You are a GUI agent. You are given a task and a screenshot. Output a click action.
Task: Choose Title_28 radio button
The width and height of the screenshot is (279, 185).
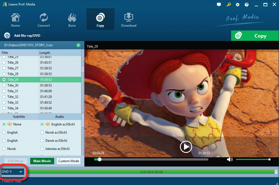pyautogui.click(x=4, y=74)
